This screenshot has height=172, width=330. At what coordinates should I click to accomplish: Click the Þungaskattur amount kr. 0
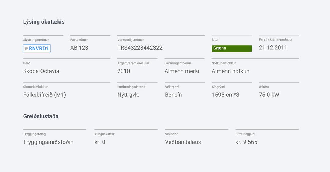click(100, 142)
